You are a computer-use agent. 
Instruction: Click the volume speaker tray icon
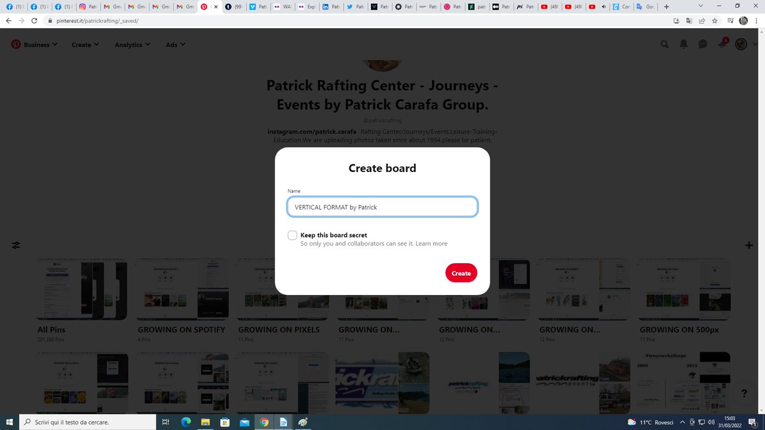click(x=710, y=422)
